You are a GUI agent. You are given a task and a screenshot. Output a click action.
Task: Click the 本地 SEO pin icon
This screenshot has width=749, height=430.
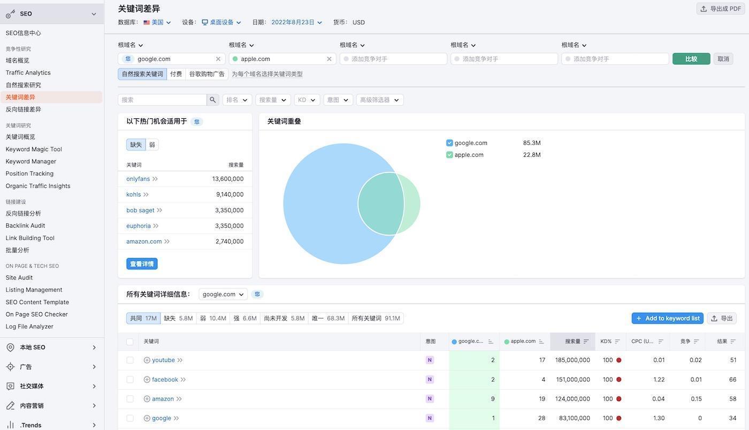pyautogui.click(x=10, y=348)
